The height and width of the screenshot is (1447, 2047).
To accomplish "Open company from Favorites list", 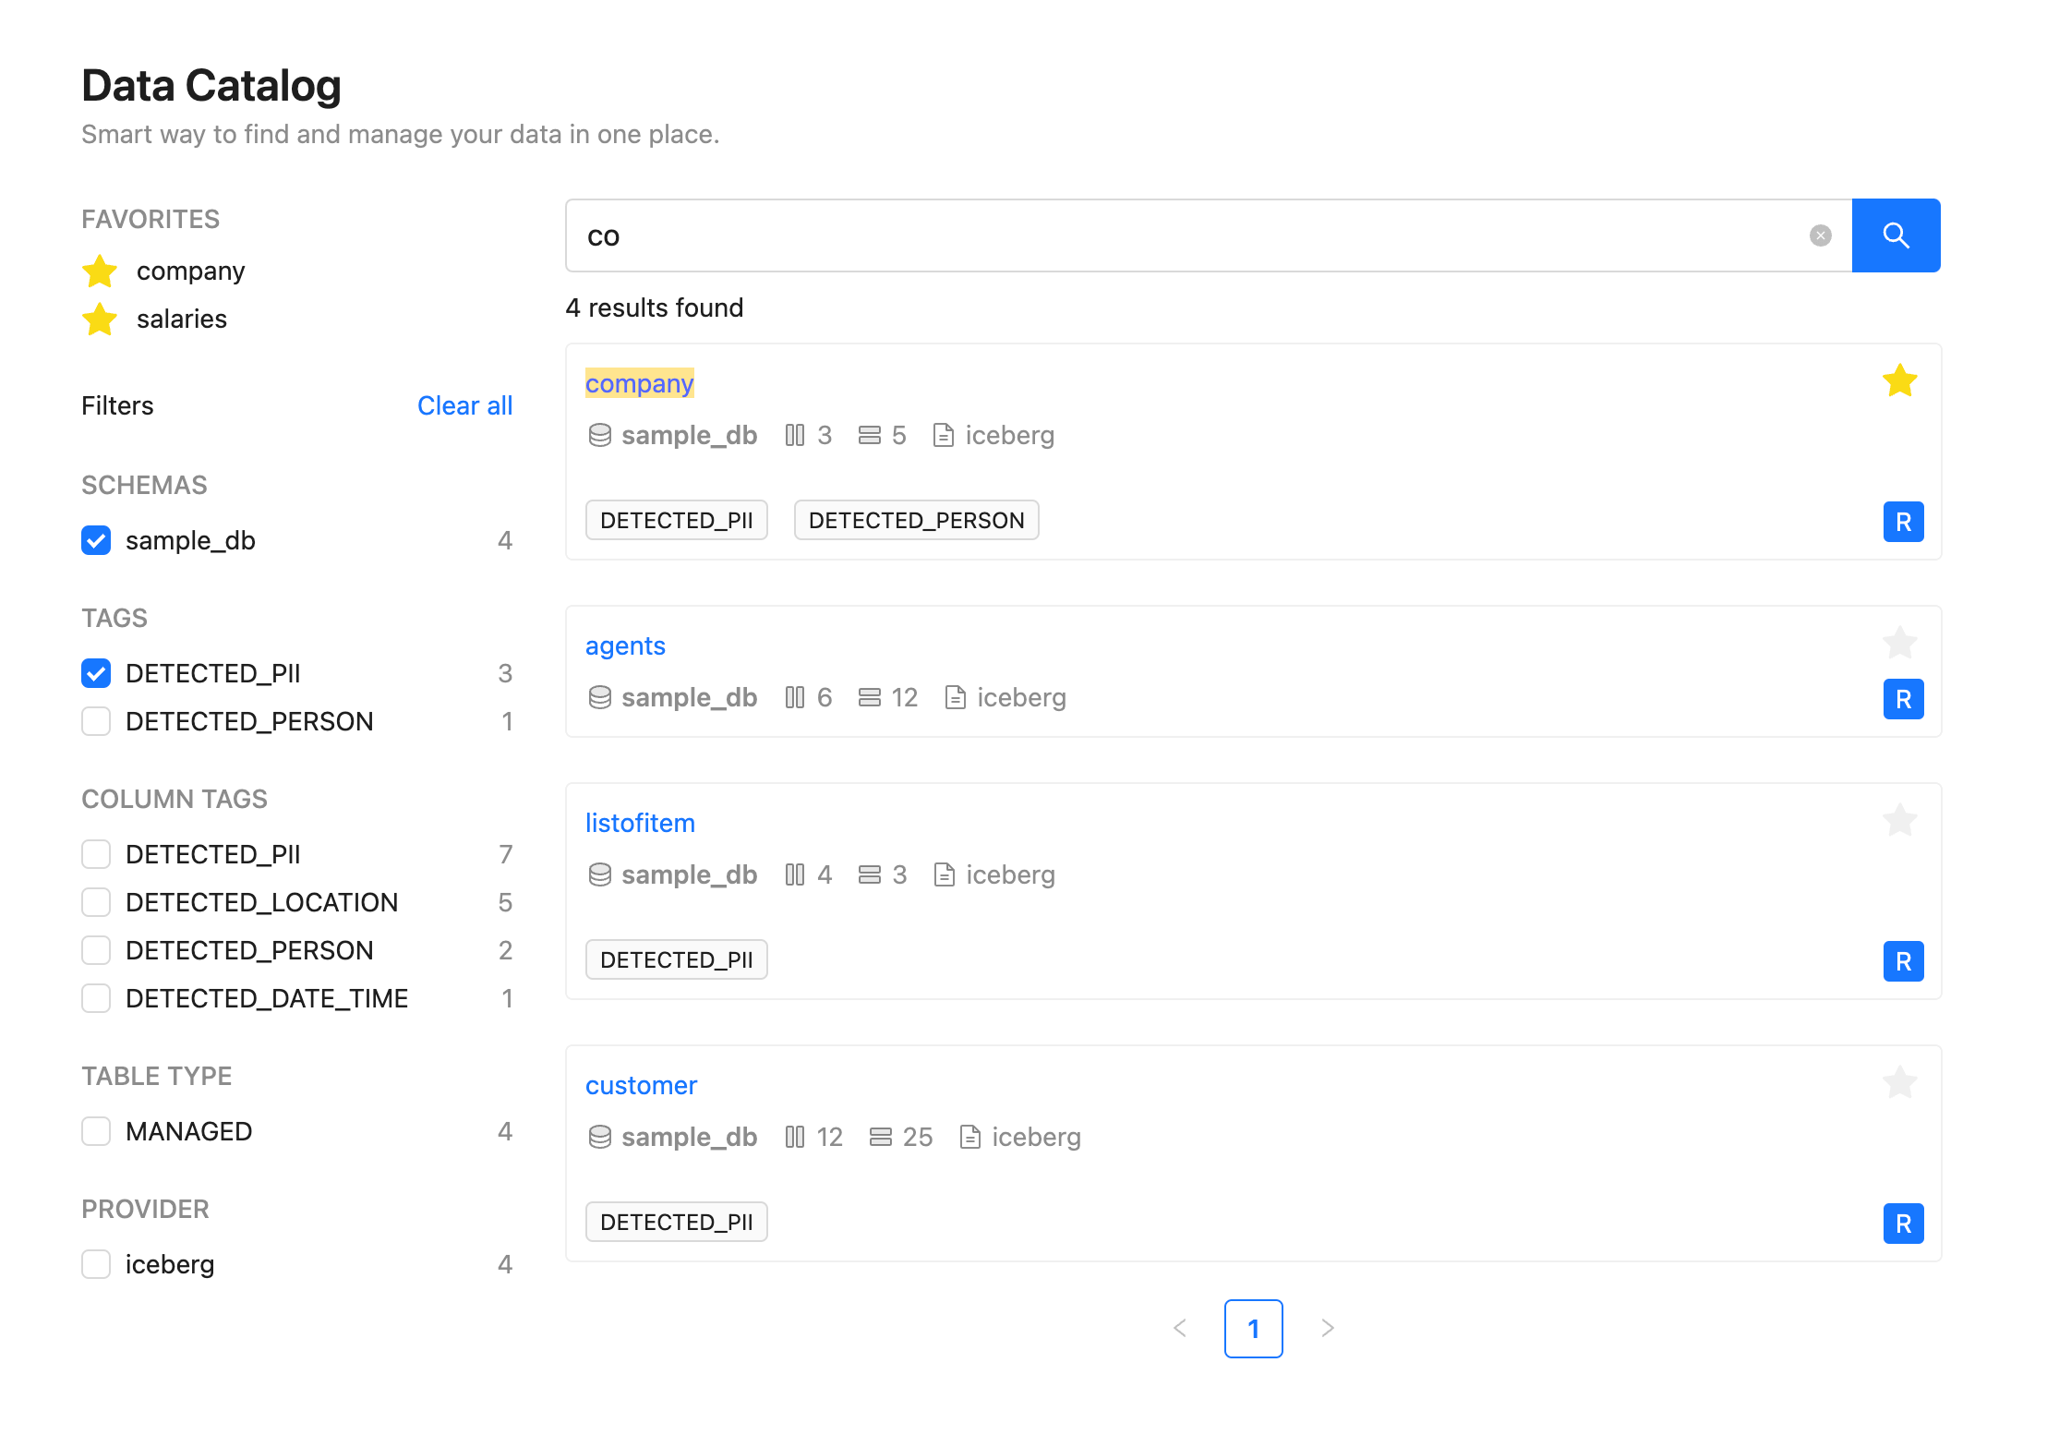I will [190, 271].
